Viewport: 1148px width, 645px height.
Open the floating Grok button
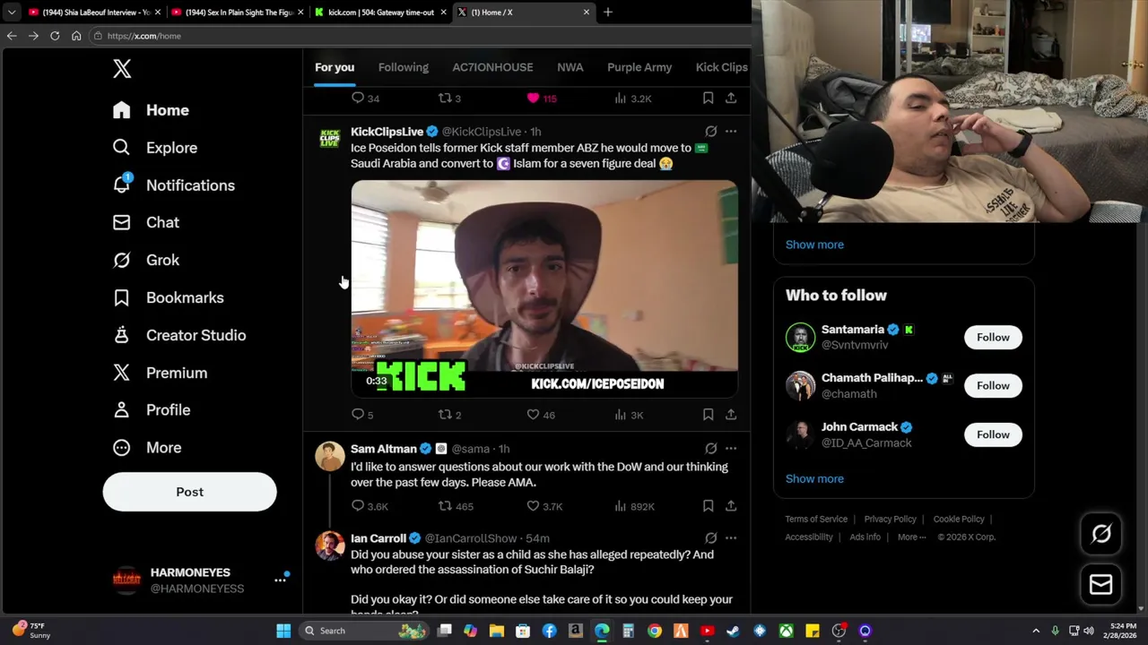point(1100,535)
